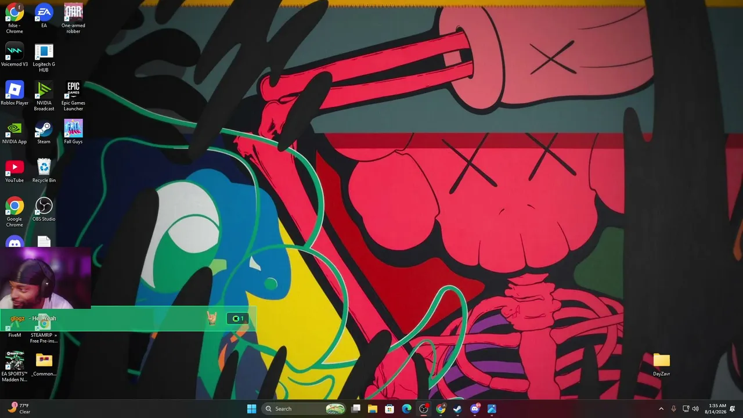
Task: Select the Fall Guys desktop icon
Action: tap(73, 132)
